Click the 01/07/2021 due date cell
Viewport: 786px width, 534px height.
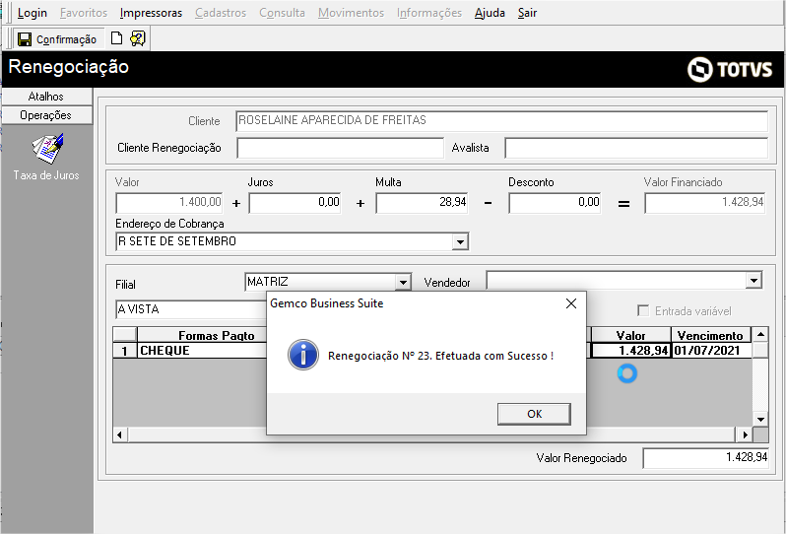(x=711, y=351)
